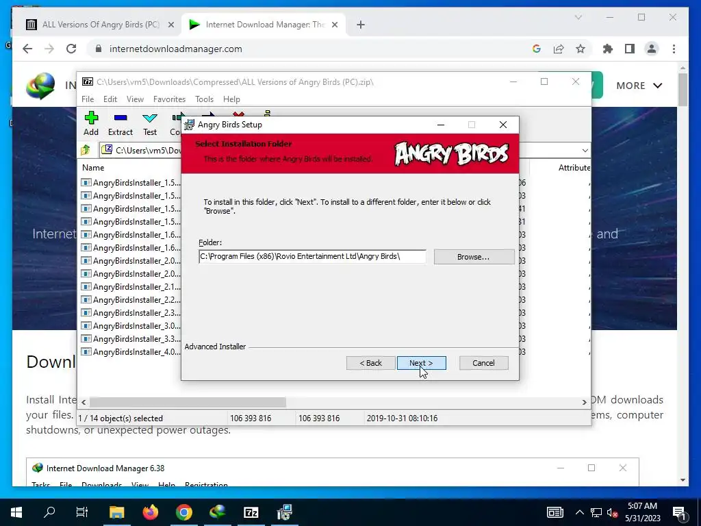Open the 7-Zip File menu

pos(88,99)
